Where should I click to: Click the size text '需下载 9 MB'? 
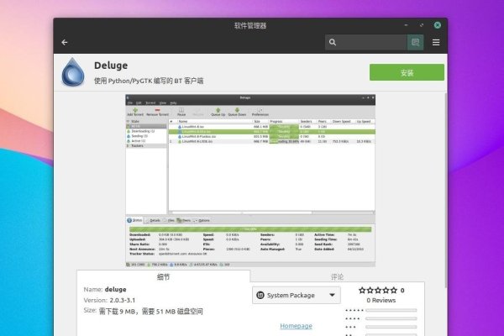pyautogui.click(x=117, y=312)
